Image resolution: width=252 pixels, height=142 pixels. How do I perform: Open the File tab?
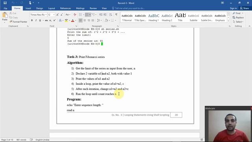click(6, 8)
